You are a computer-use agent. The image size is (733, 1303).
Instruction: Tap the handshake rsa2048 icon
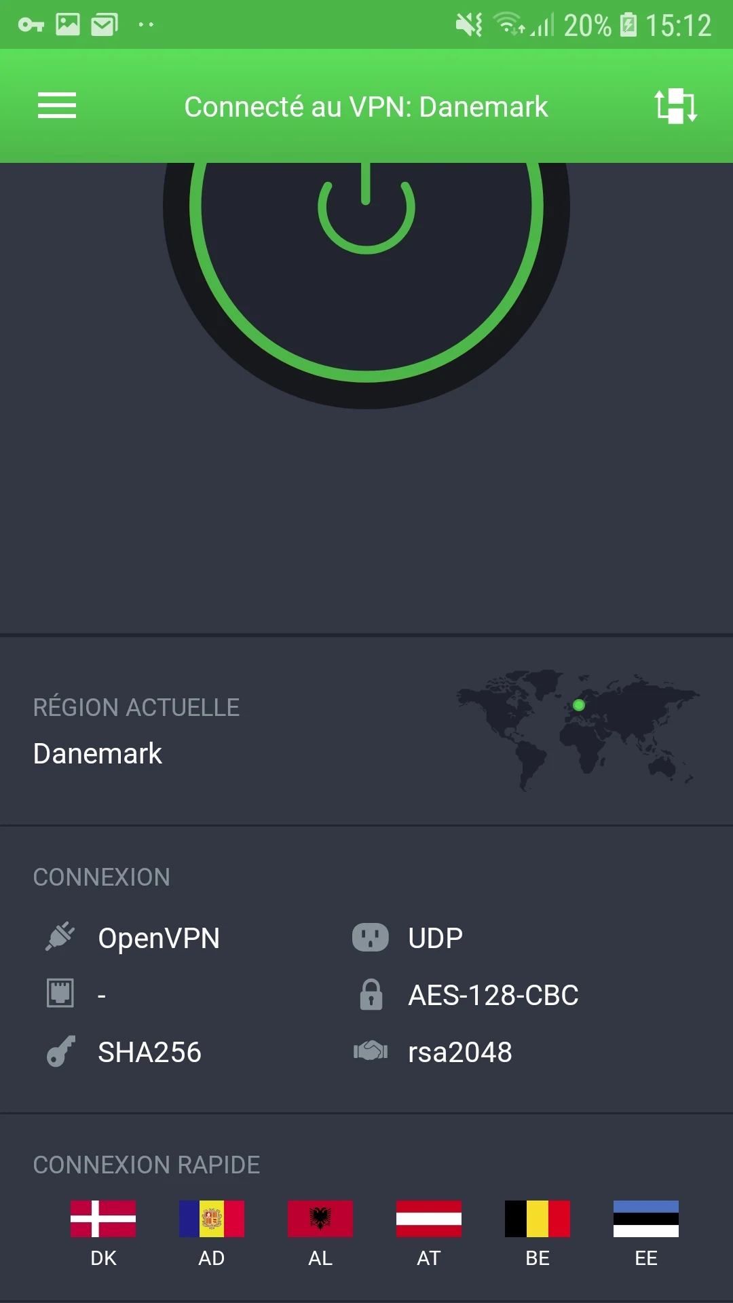tap(371, 1052)
